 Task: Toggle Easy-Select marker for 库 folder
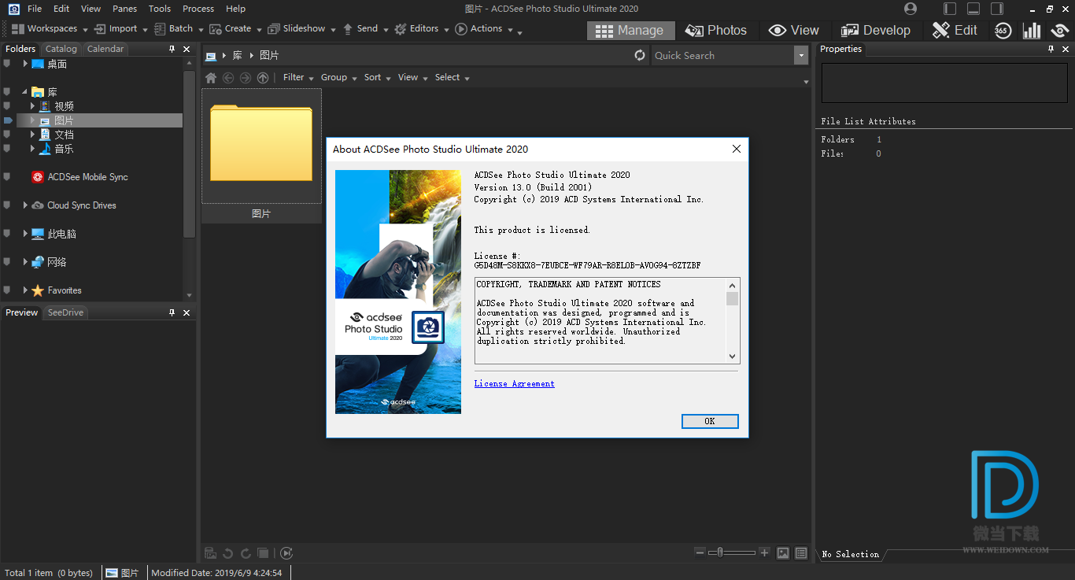[7, 92]
